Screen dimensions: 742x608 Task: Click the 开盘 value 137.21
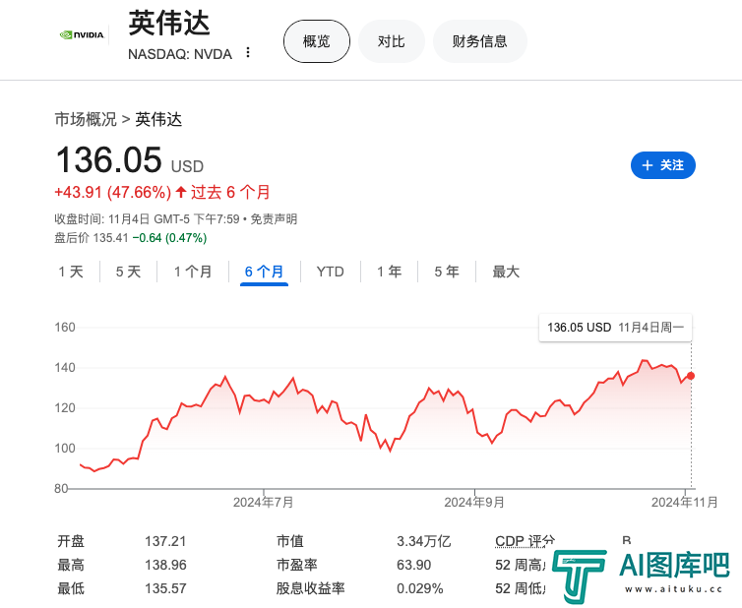coord(165,541)
